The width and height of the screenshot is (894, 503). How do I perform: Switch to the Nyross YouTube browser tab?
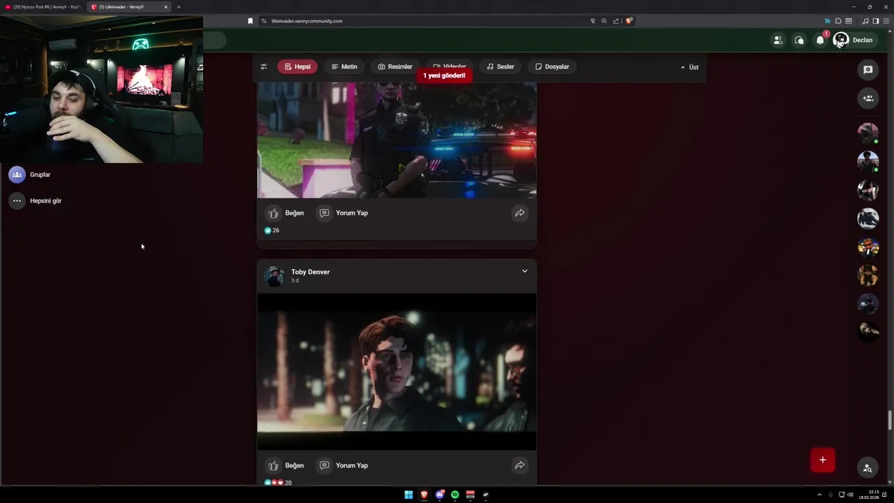click(43, 7)
